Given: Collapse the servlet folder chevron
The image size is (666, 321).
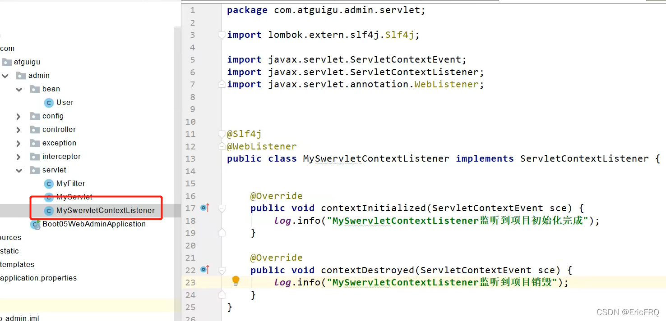Looking at the screenshot, I should [19, 170].
